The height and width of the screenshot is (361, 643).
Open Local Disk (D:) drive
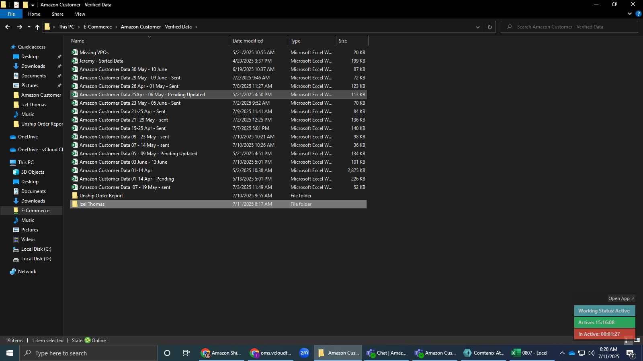36,259
